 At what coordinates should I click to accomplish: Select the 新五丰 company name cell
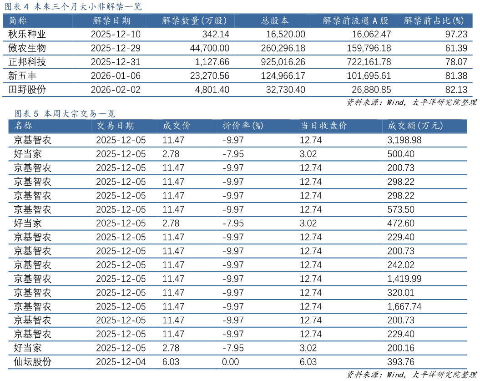(x=22, y=76)
